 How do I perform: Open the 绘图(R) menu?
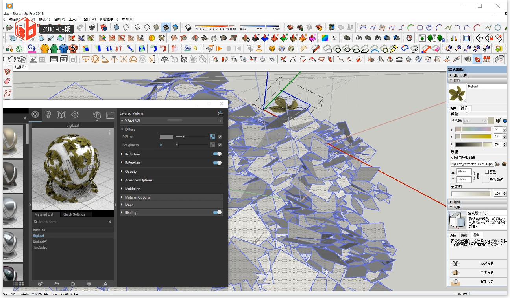pos(59,19)
